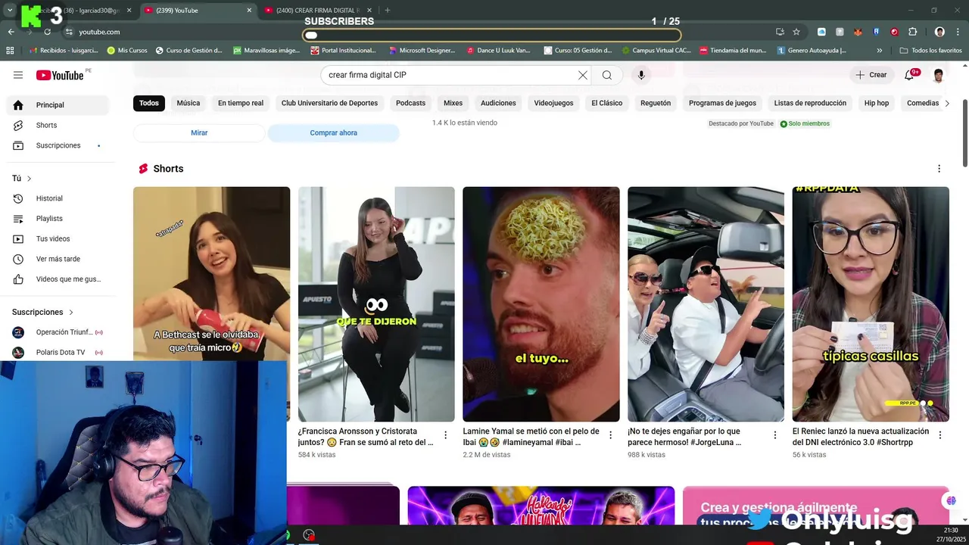The height and width of the screenshot is (545, 969).
Task: Click the Comprar ahora button
Action: (x=333, y=132)
